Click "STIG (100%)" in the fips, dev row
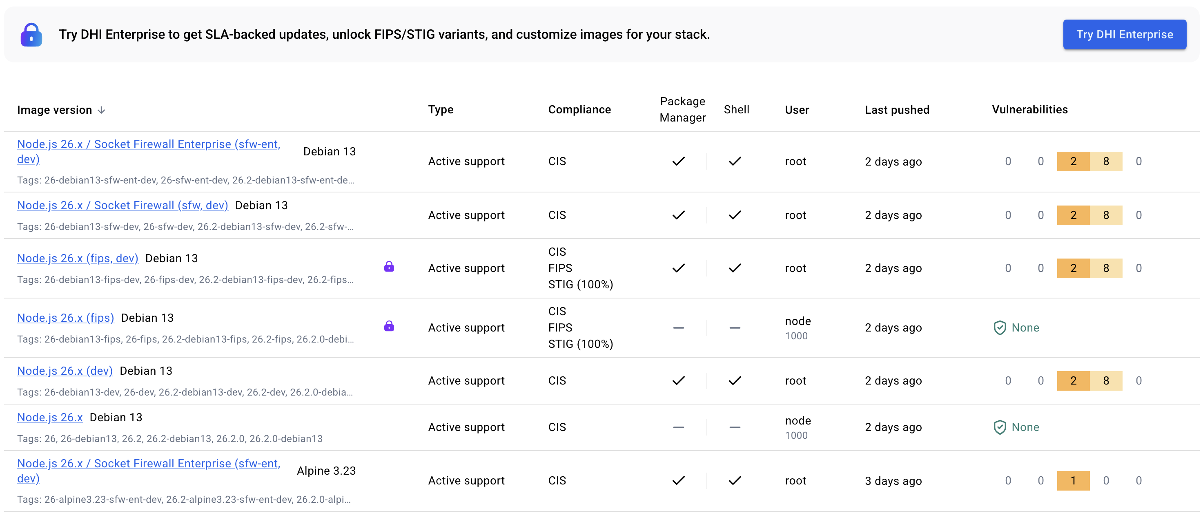The height and width of the screenshot is (513, 1203). pyautogui.click(x=581, y=285)
